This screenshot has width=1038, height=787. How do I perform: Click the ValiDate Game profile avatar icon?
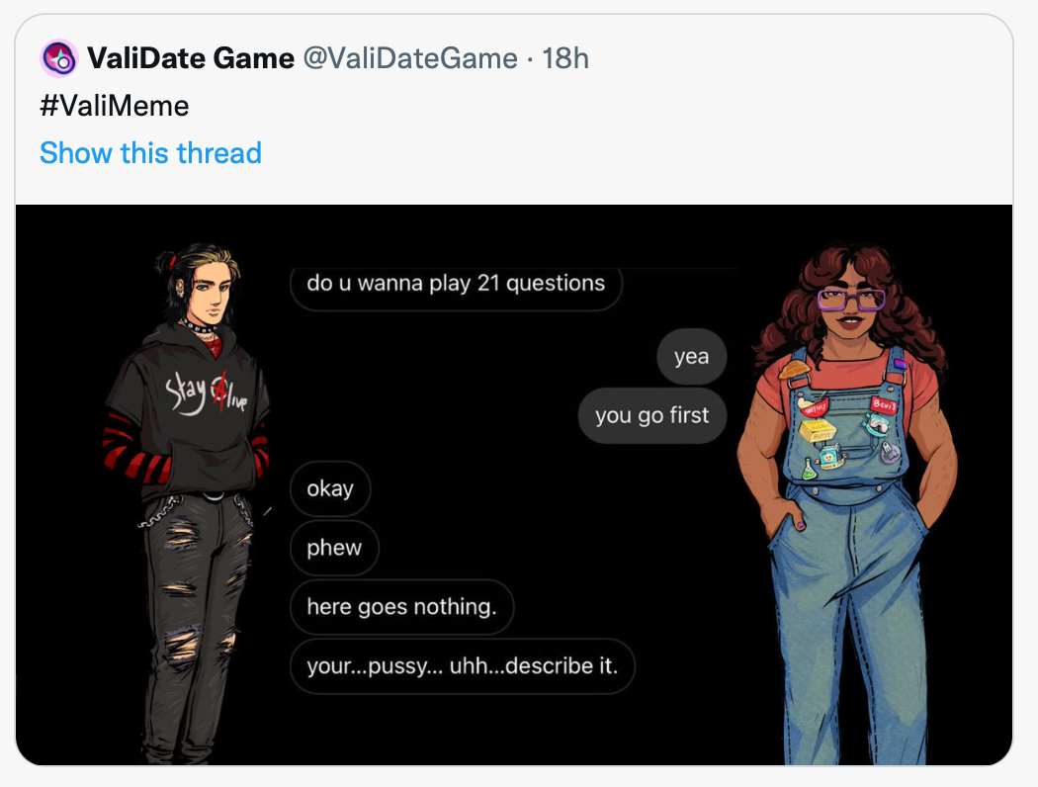point(59,58)
